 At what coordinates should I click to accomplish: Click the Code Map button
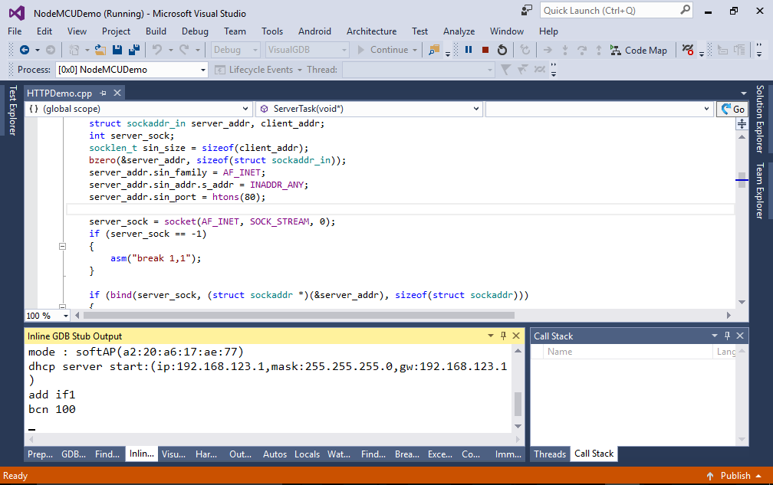[638, 51]
